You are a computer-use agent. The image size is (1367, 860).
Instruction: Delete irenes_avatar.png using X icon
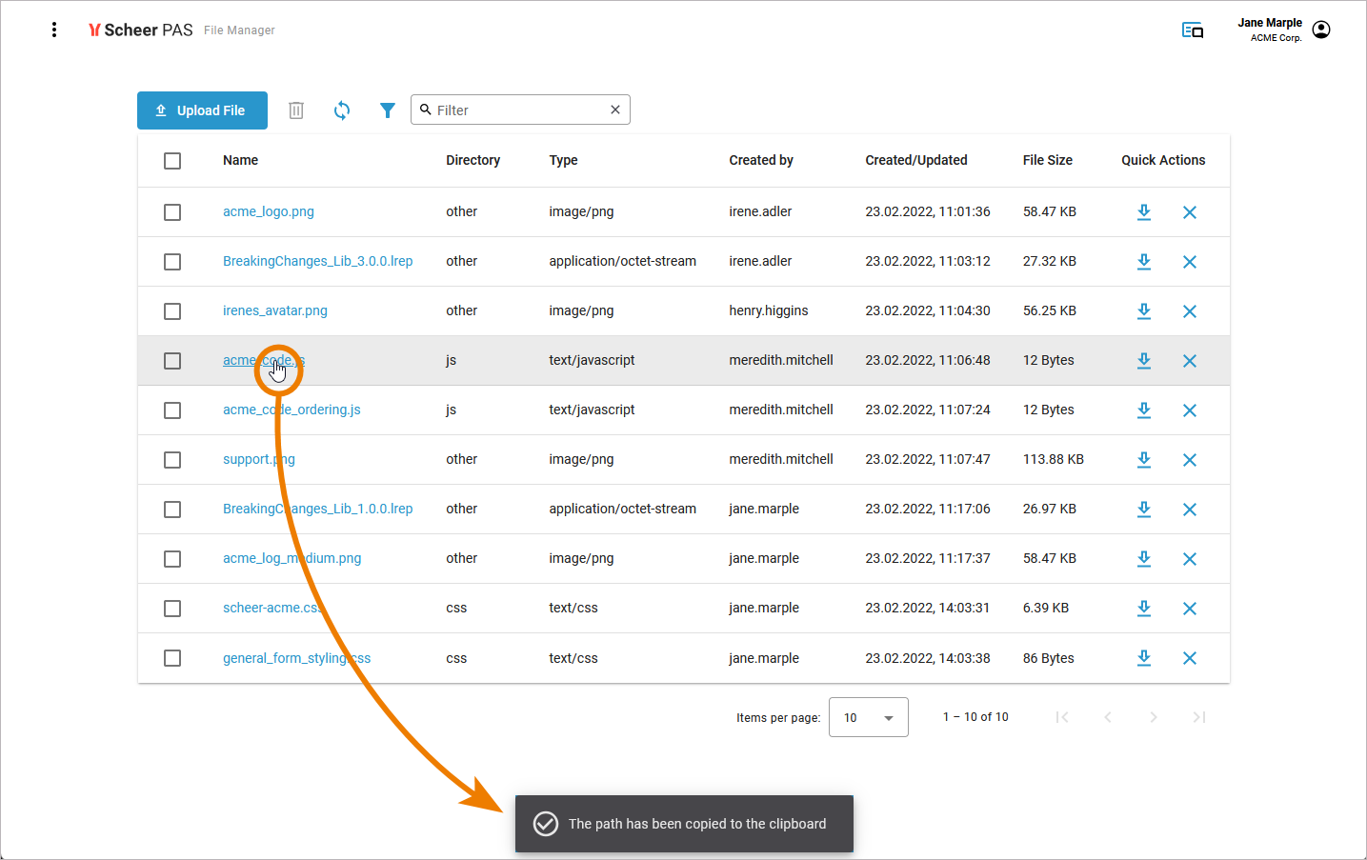coord(1189,311)
